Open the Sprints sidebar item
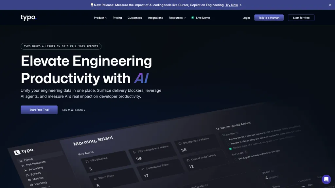Viewport: 335px width, 188px height. click(35, 173)
